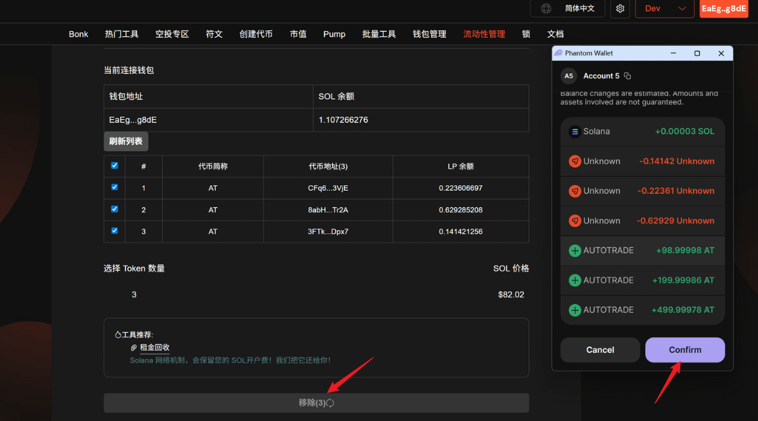Screen dimensions: 758x421
Task: Click the globe language icon
Action: pos(546,8)
